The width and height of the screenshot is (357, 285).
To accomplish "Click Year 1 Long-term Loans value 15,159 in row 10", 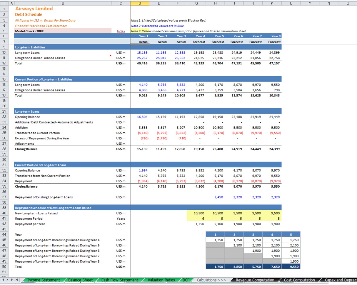I will [142, 53].
